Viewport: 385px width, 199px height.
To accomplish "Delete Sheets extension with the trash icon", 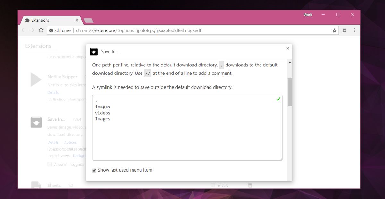I will pos(250,185).
